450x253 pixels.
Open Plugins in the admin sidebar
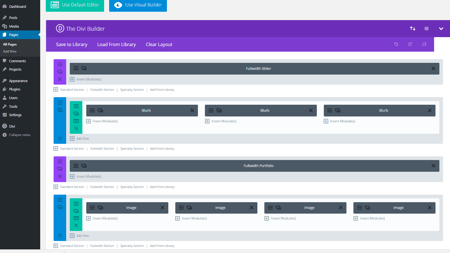15,89
